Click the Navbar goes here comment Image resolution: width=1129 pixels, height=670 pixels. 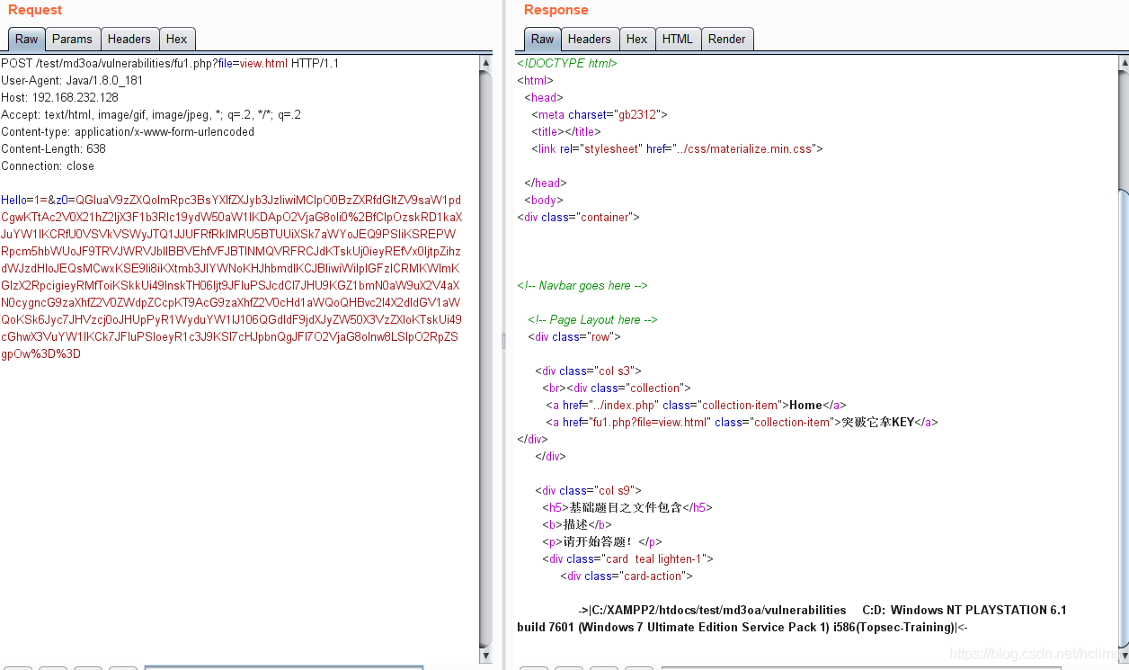582,286
